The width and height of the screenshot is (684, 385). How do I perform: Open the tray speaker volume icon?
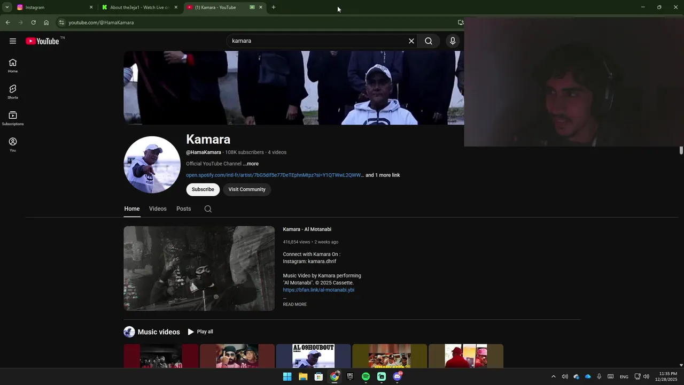[565, 377]
